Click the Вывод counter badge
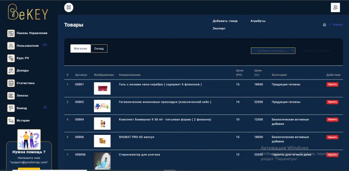The width and height of the screenshot is (349, 171). pos(45,107)
